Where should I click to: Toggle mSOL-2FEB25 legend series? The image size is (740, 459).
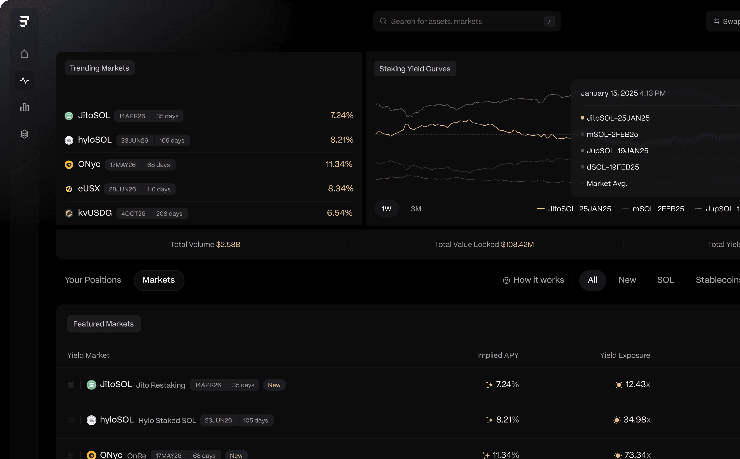pyautogui.click(x=658, y=209)
